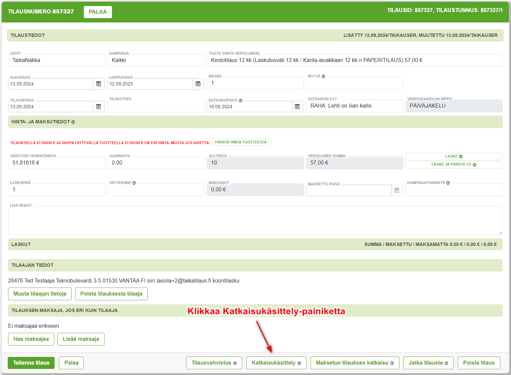Click help icon next to Viitteenne label

[x=134, y=183]
